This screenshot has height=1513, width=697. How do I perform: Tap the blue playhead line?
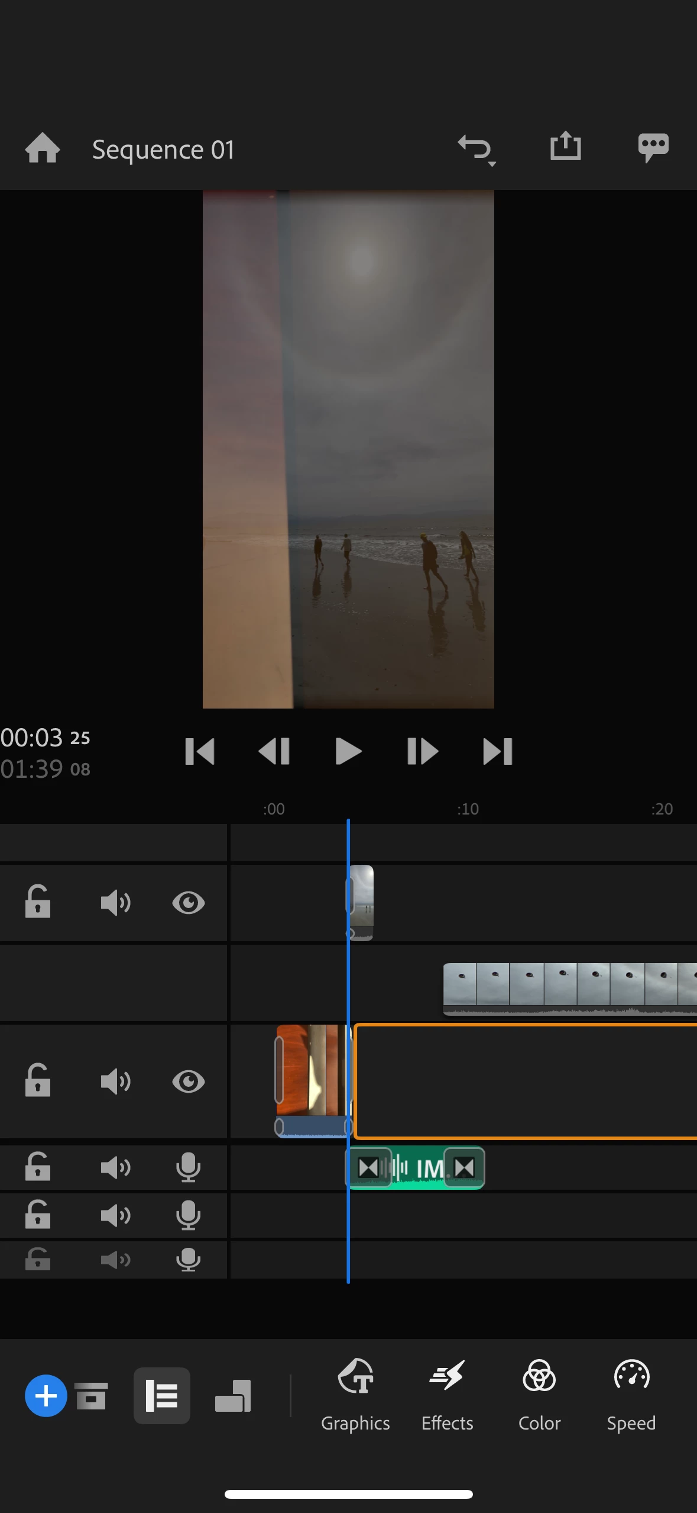(x=348, y=1051)
